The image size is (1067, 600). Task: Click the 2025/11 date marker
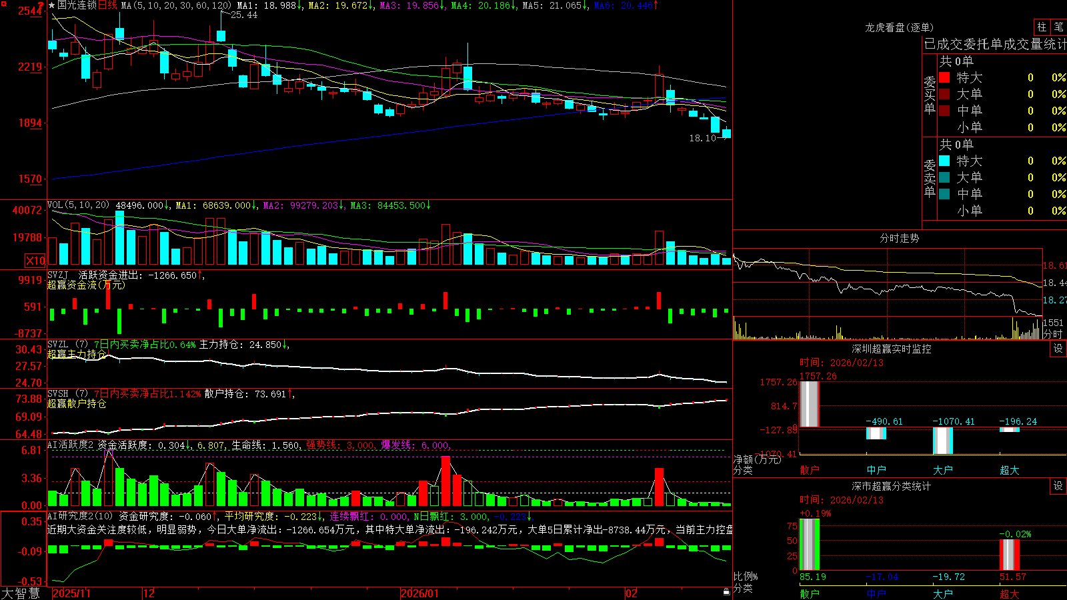pyautogui.click(x=71, y=593)
